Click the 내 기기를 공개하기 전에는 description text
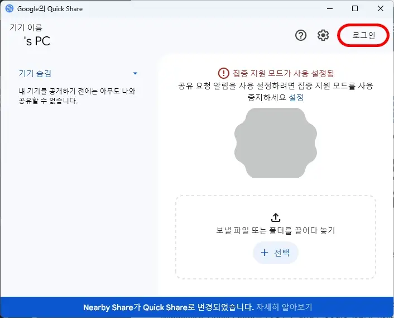Screen dimensions: 394x318 [77, 96]
